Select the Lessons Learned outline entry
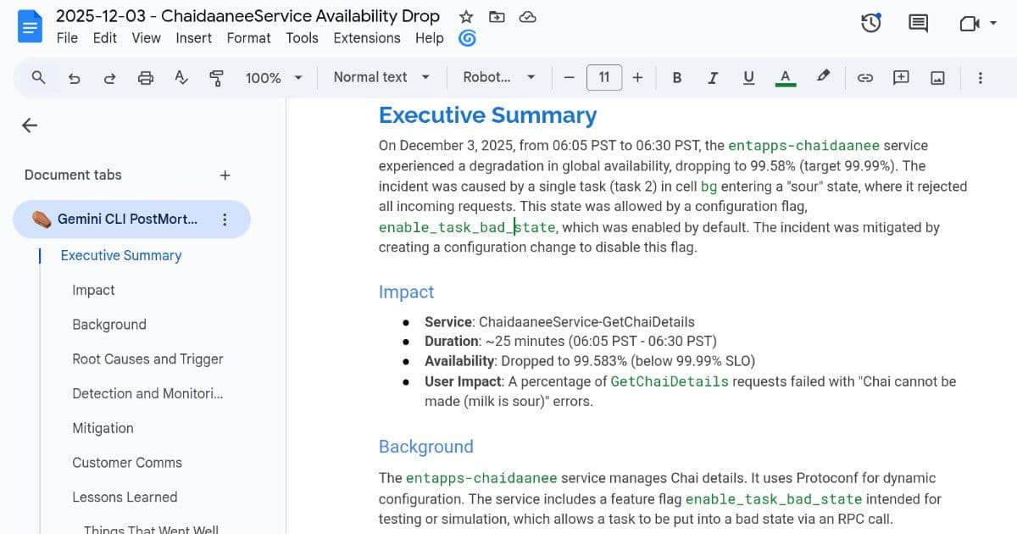 tap(125, 497)
